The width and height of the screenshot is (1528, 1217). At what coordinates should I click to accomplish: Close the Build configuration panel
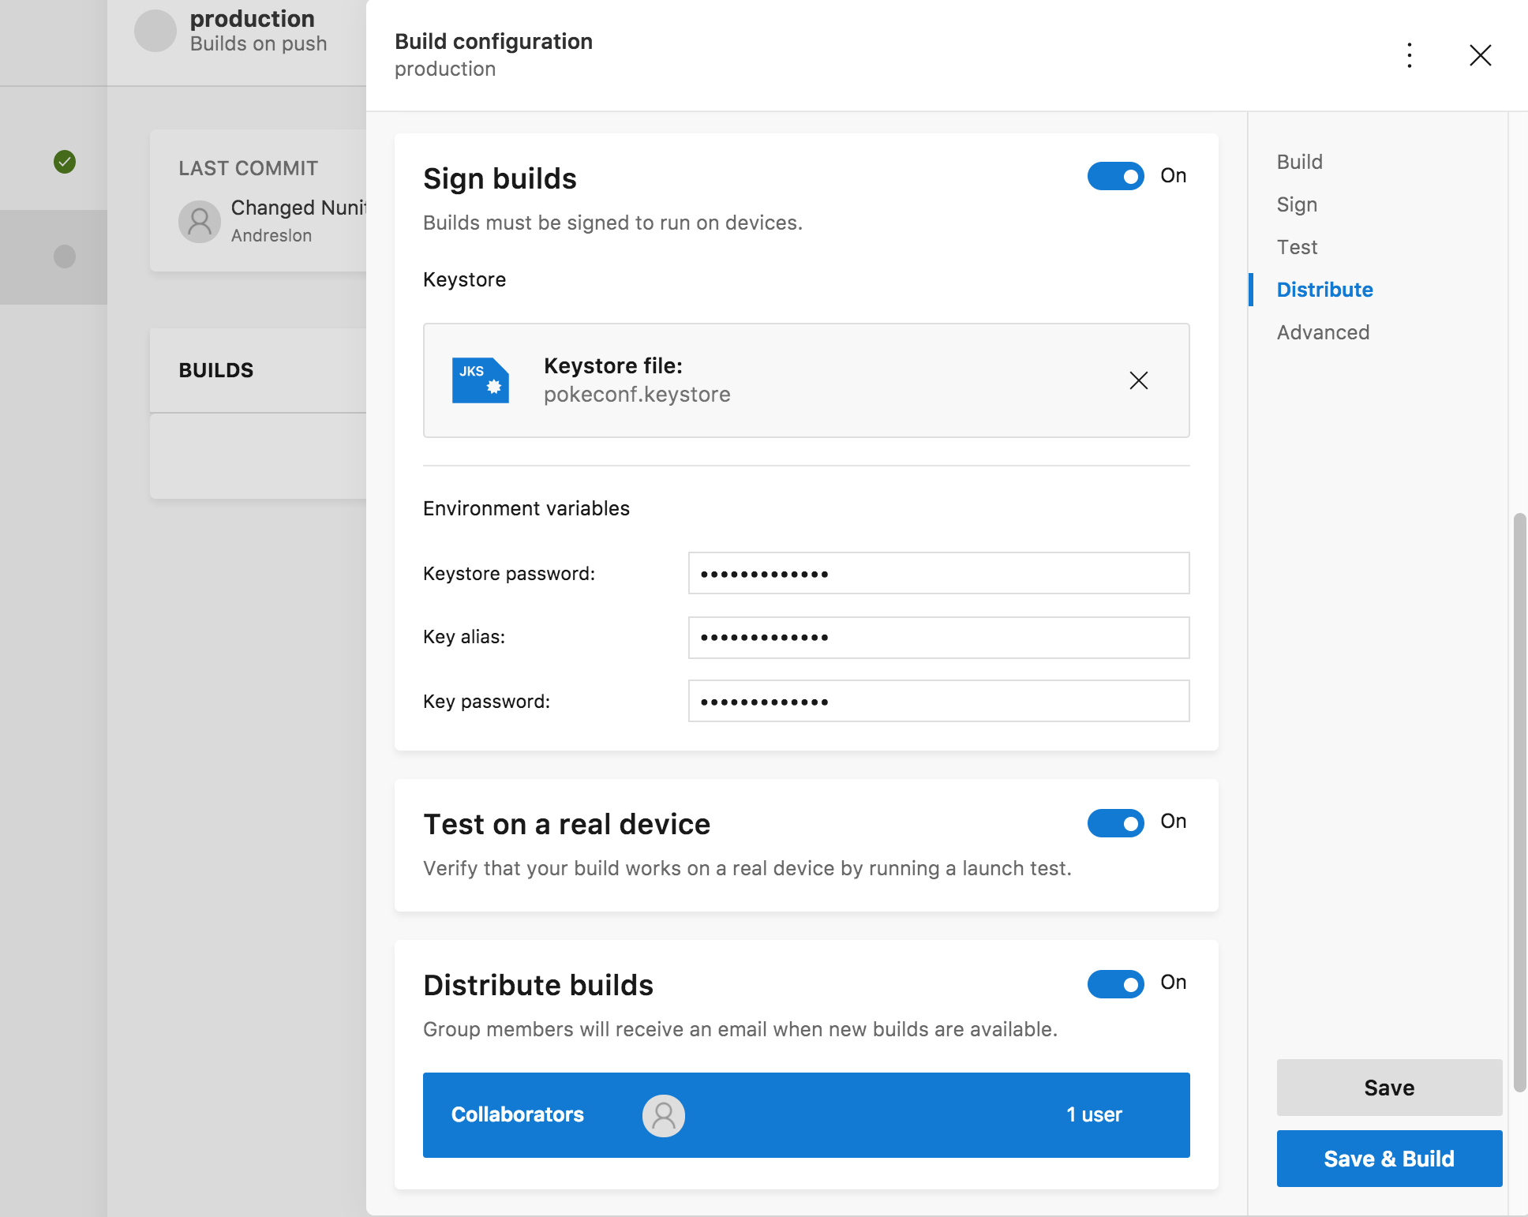tap(1480, 55)
